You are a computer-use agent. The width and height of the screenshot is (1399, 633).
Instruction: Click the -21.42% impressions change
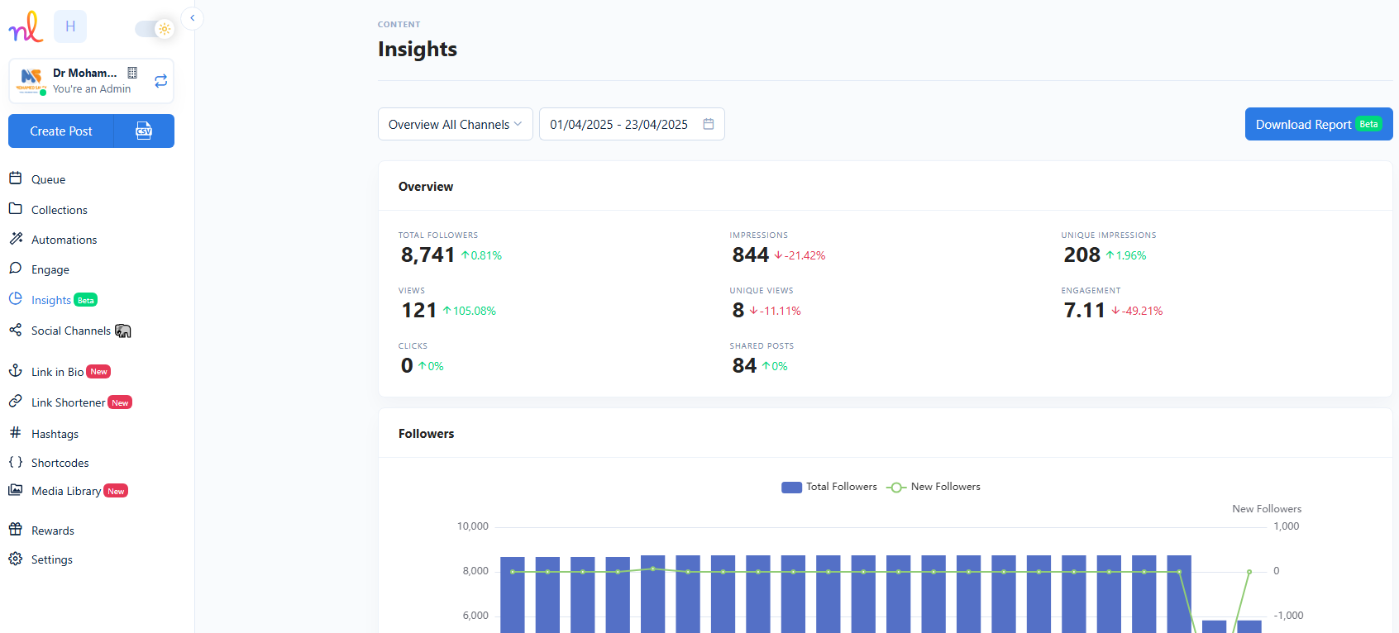pyautogui.click(x=800, y=255)
